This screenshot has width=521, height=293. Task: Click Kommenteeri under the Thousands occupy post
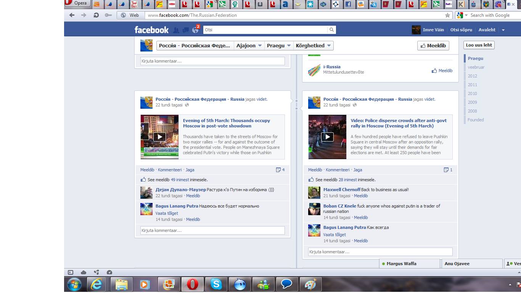tap(170, 170)
